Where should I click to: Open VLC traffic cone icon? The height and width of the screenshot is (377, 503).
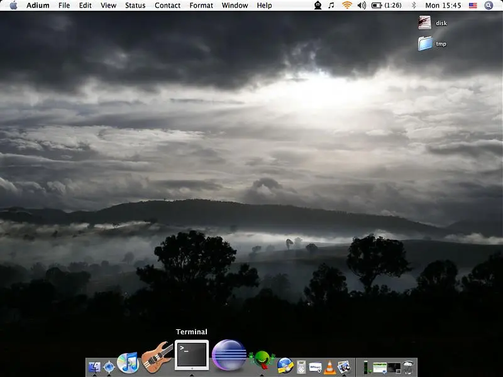(x=329, y=367)
